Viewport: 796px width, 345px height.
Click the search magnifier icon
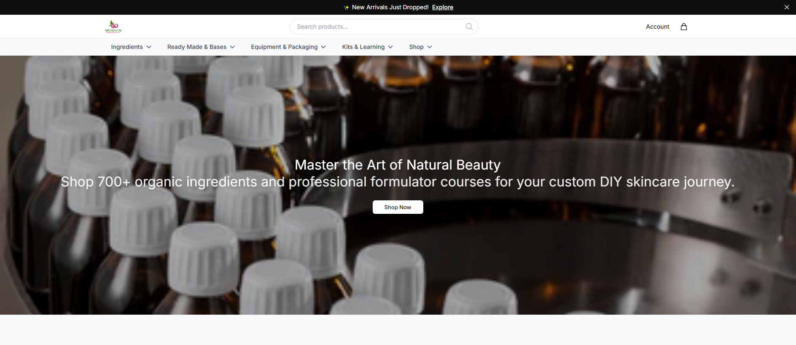coord(469,27)
